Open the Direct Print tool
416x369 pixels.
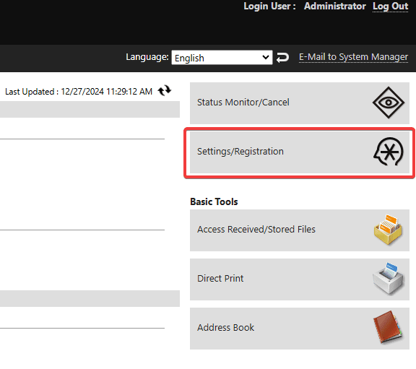pyautogui.click(x=300, y=279)
